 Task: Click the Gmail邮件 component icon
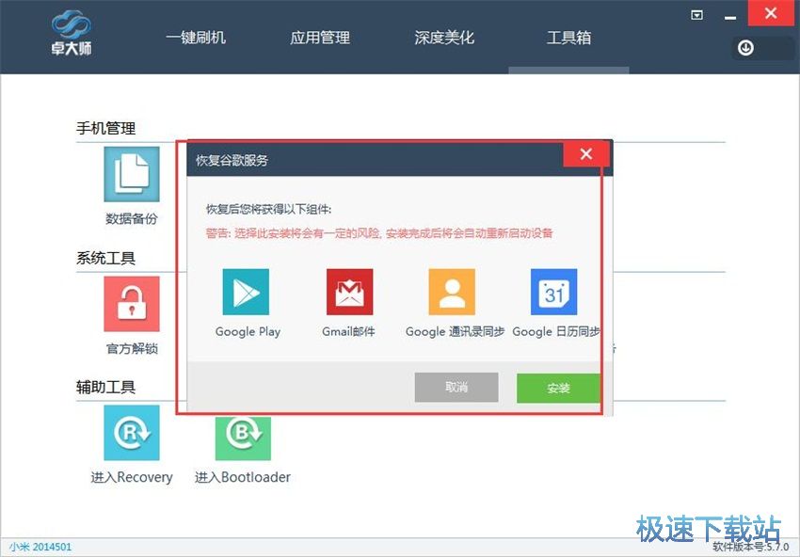point(349,292)
